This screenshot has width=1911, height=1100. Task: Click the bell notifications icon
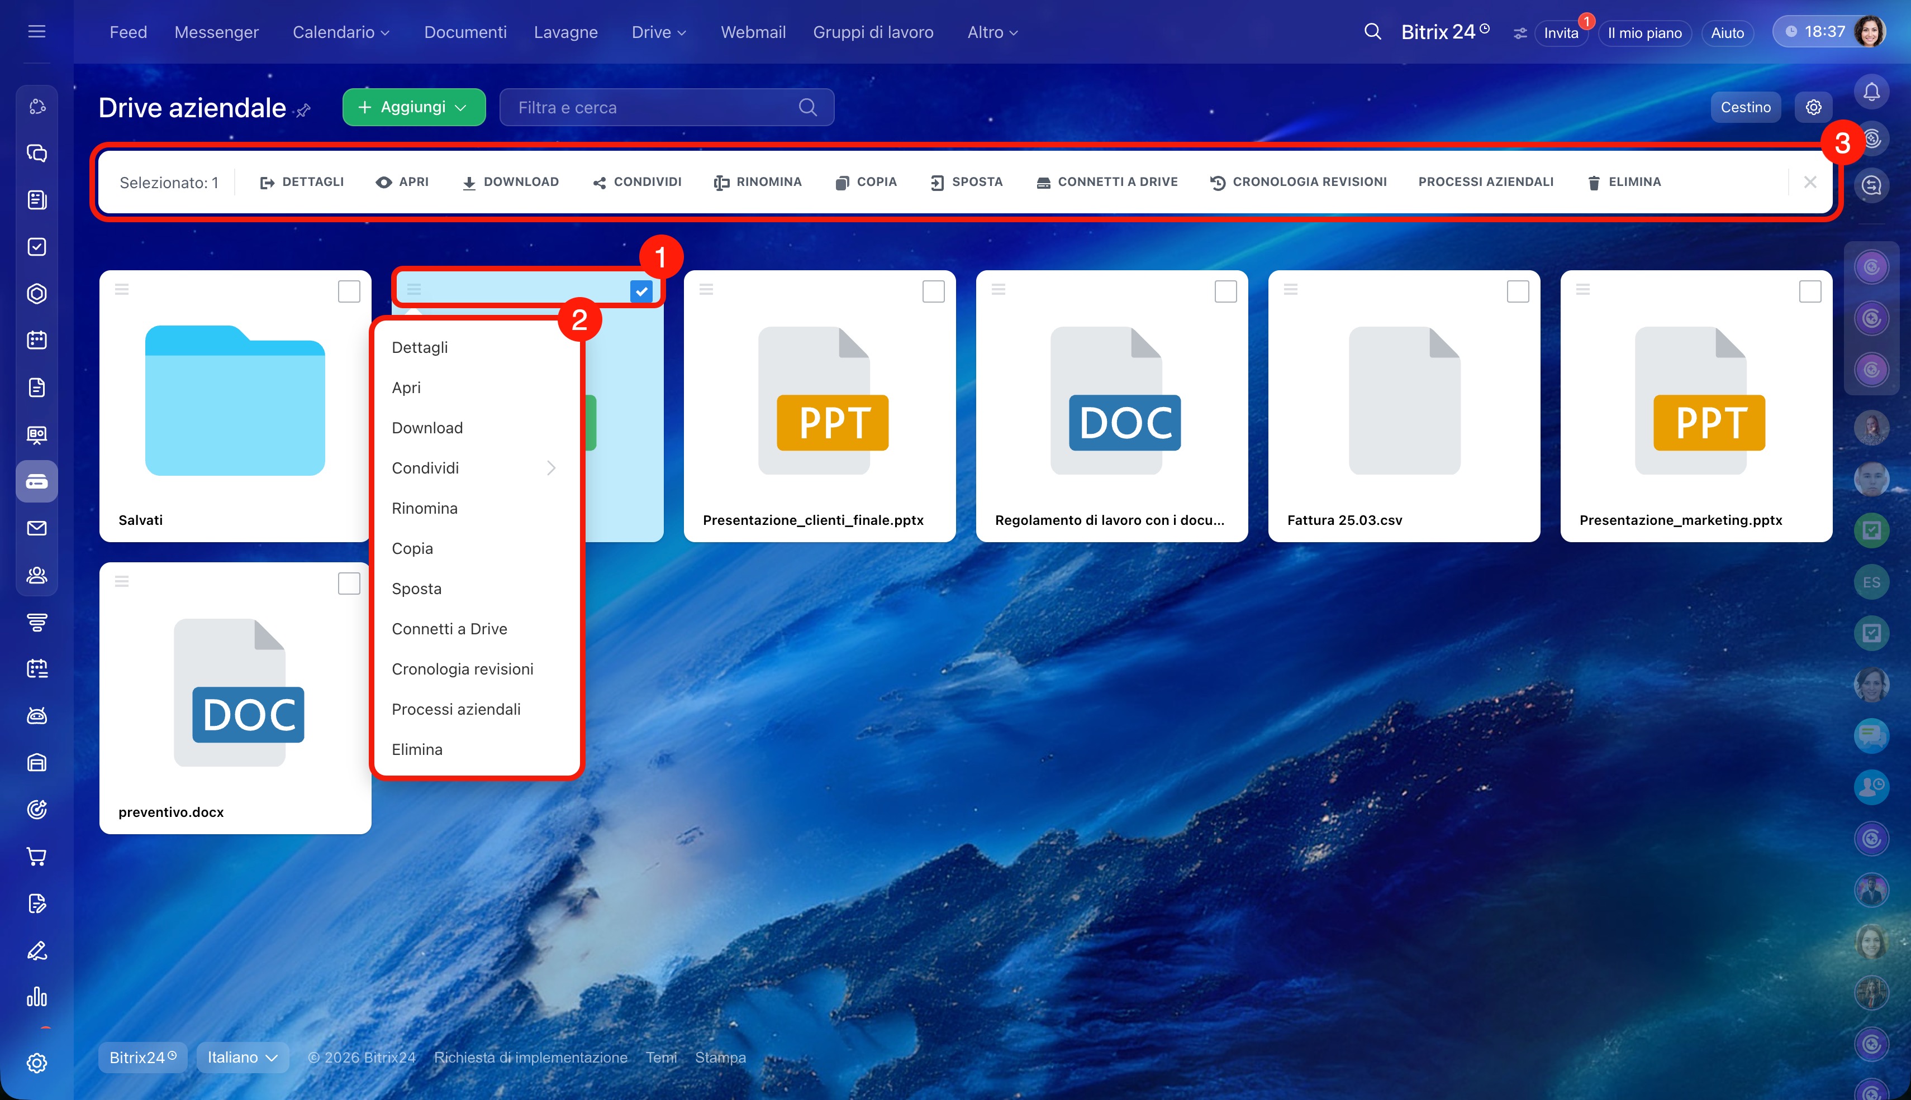coord(1871,92)
